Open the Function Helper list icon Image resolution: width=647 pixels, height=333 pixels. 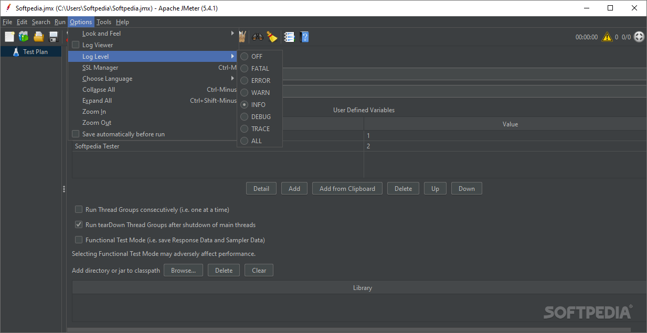pos(289,37)
